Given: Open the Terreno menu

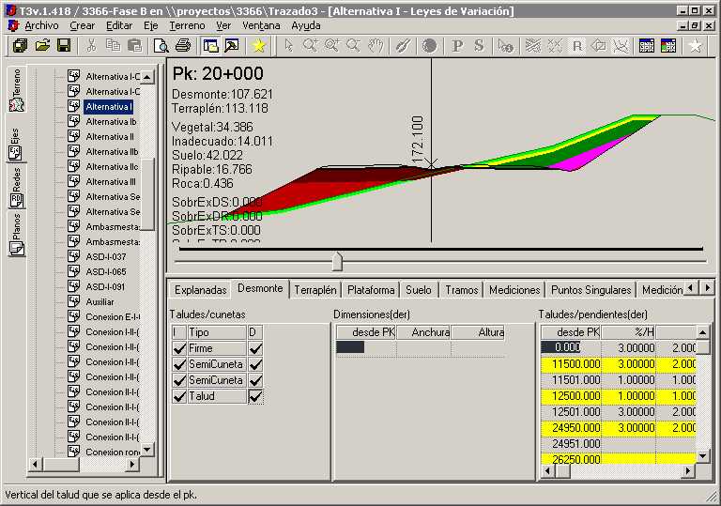Looking at the screenshot, I should coord(187,25).
